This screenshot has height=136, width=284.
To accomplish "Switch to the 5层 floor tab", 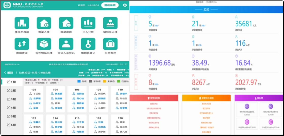I will (12, 116).
